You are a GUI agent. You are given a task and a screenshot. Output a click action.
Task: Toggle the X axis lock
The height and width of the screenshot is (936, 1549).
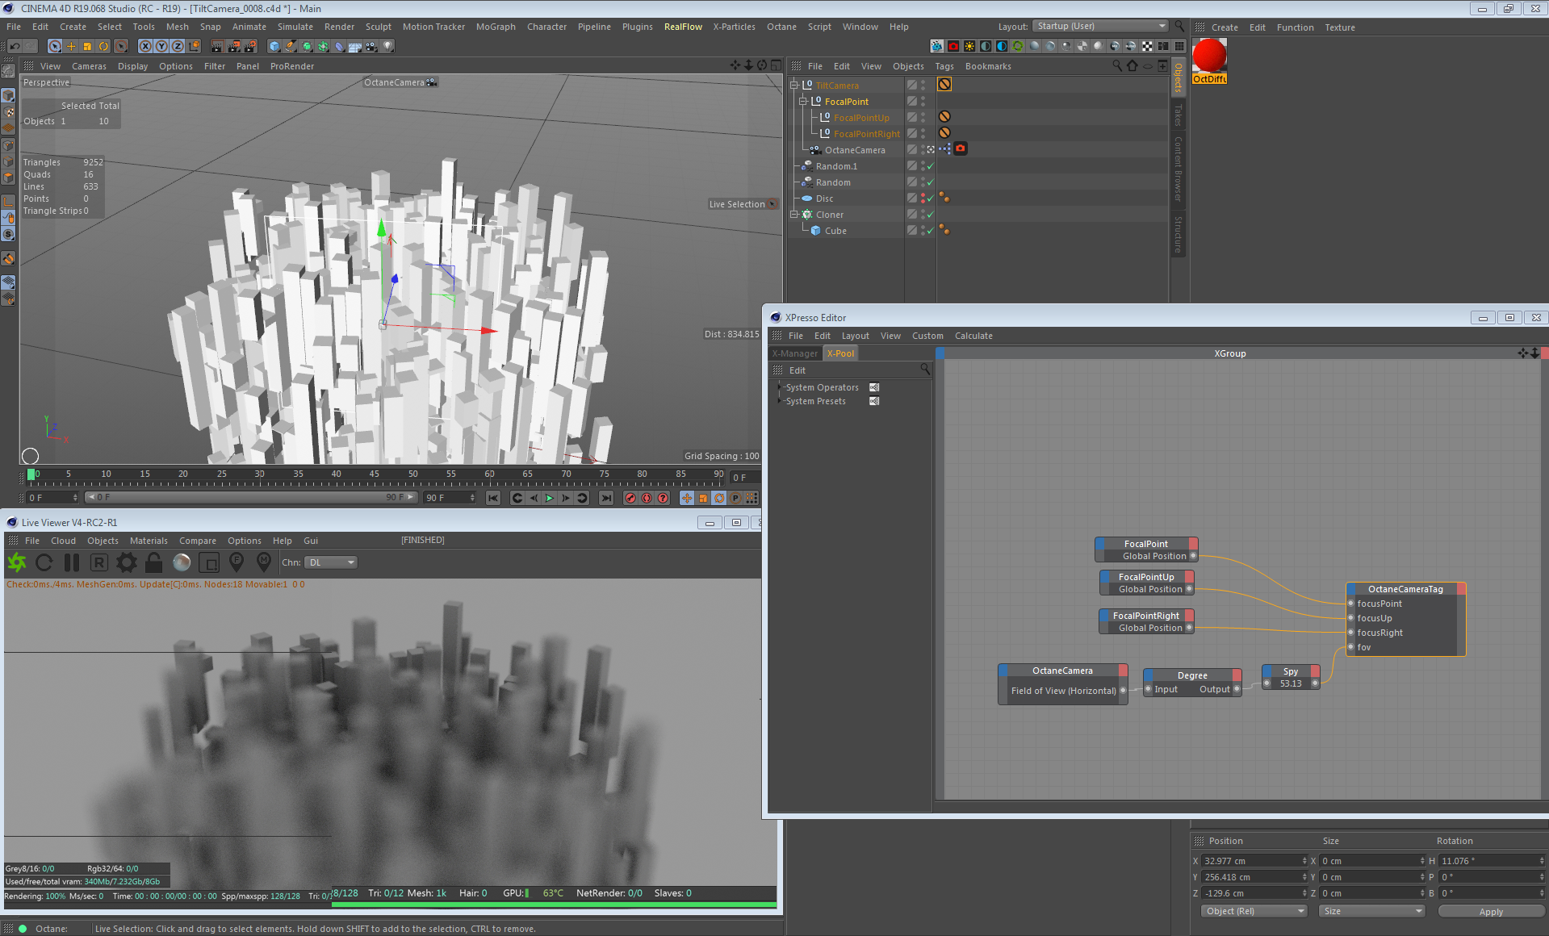145,46
